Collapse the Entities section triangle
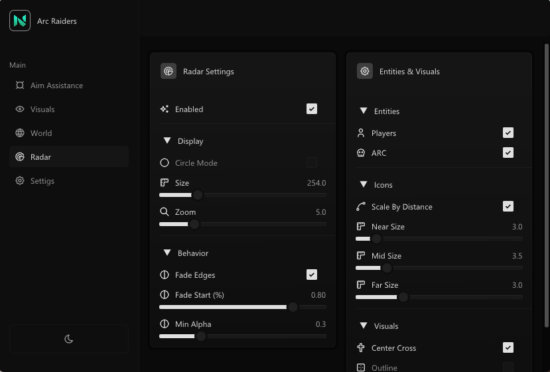The width and height of the screenshot is (550, 372). click(x=364, y=111)
